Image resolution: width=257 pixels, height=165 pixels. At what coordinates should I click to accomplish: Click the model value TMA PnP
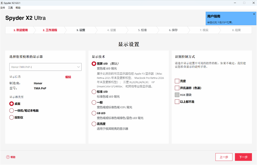coord(40,88)
